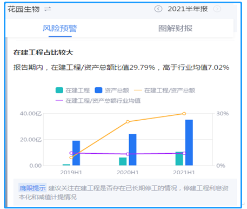Click the 40.00亿 axis value

pyautogui.click(x=31, y=114)
